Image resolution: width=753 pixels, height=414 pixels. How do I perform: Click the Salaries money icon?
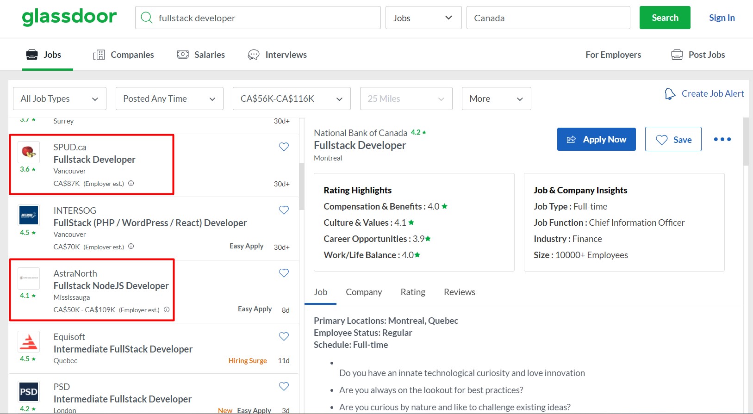point(183,55)
